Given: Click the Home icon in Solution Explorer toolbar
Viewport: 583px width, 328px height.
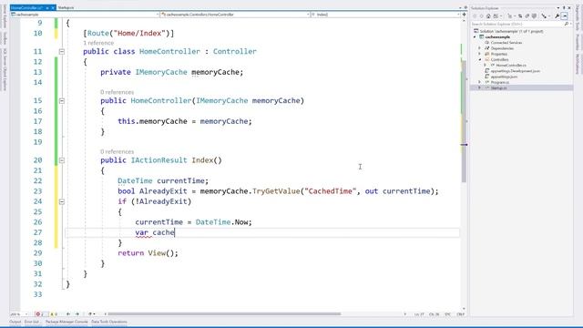Looking at the screenshot, I should [x=488, y=16].
